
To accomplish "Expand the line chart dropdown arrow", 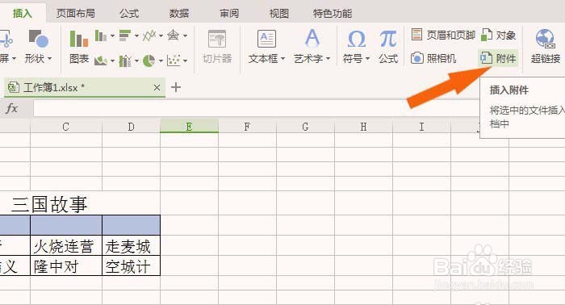I will tap(161, 36).
